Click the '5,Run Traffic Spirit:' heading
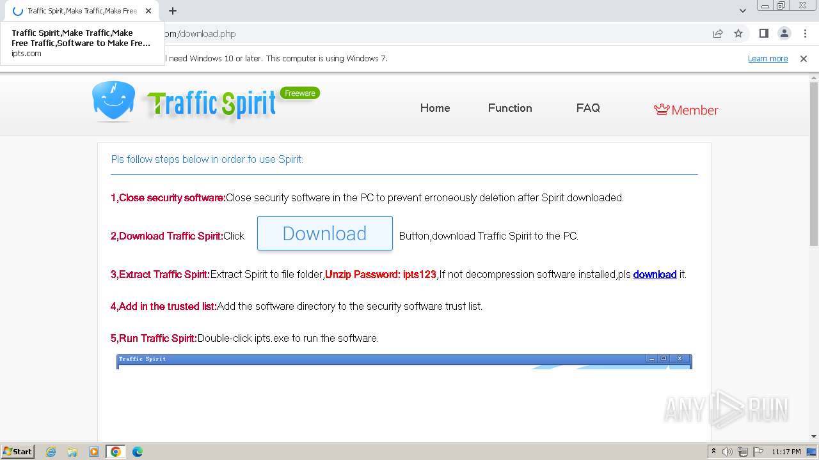 pyautogui.click(x=154, y=338)
